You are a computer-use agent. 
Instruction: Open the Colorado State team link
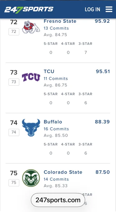tap(63, 172)
